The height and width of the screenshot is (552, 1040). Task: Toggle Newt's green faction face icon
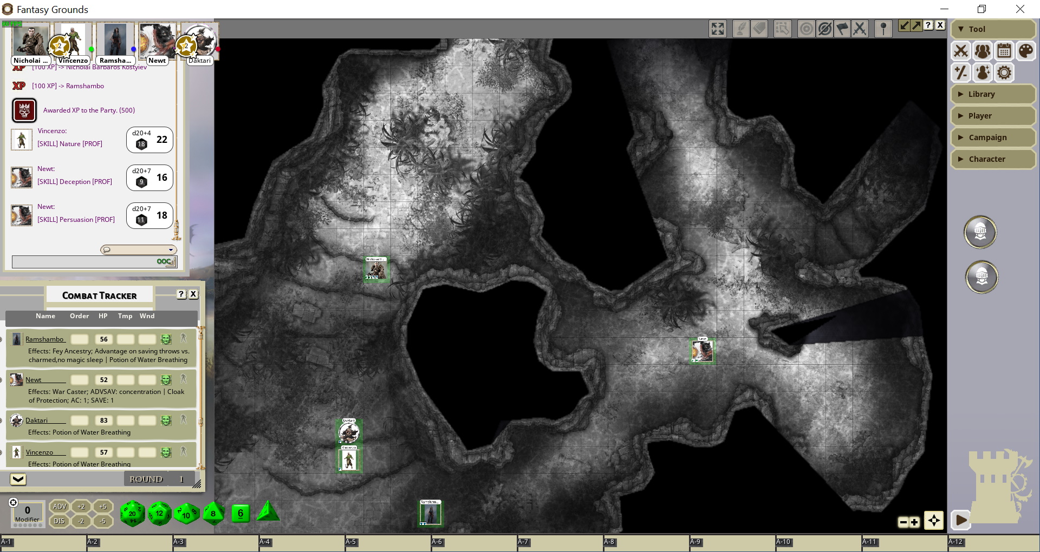pyautogui.click(x=166, y=380)
